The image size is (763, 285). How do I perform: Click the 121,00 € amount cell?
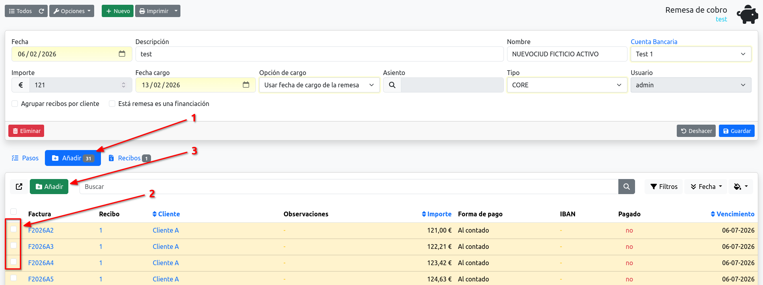[x=439, y=230]
